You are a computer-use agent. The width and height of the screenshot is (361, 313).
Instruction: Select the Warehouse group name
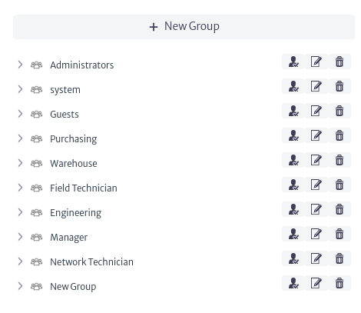click(74, 164)
